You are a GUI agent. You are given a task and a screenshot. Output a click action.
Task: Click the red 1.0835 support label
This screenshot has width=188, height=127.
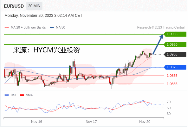pyautogui.click(x=172, y=84)
